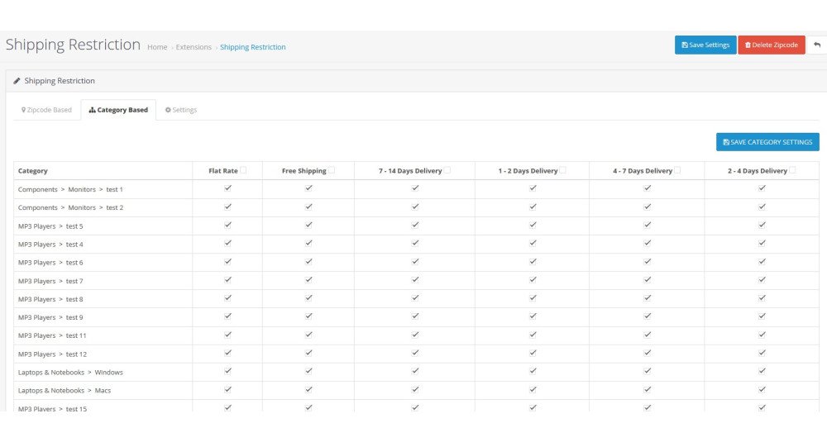
Task: Click 'MP3 Players > test 9' category
Action: pos(50,317)
